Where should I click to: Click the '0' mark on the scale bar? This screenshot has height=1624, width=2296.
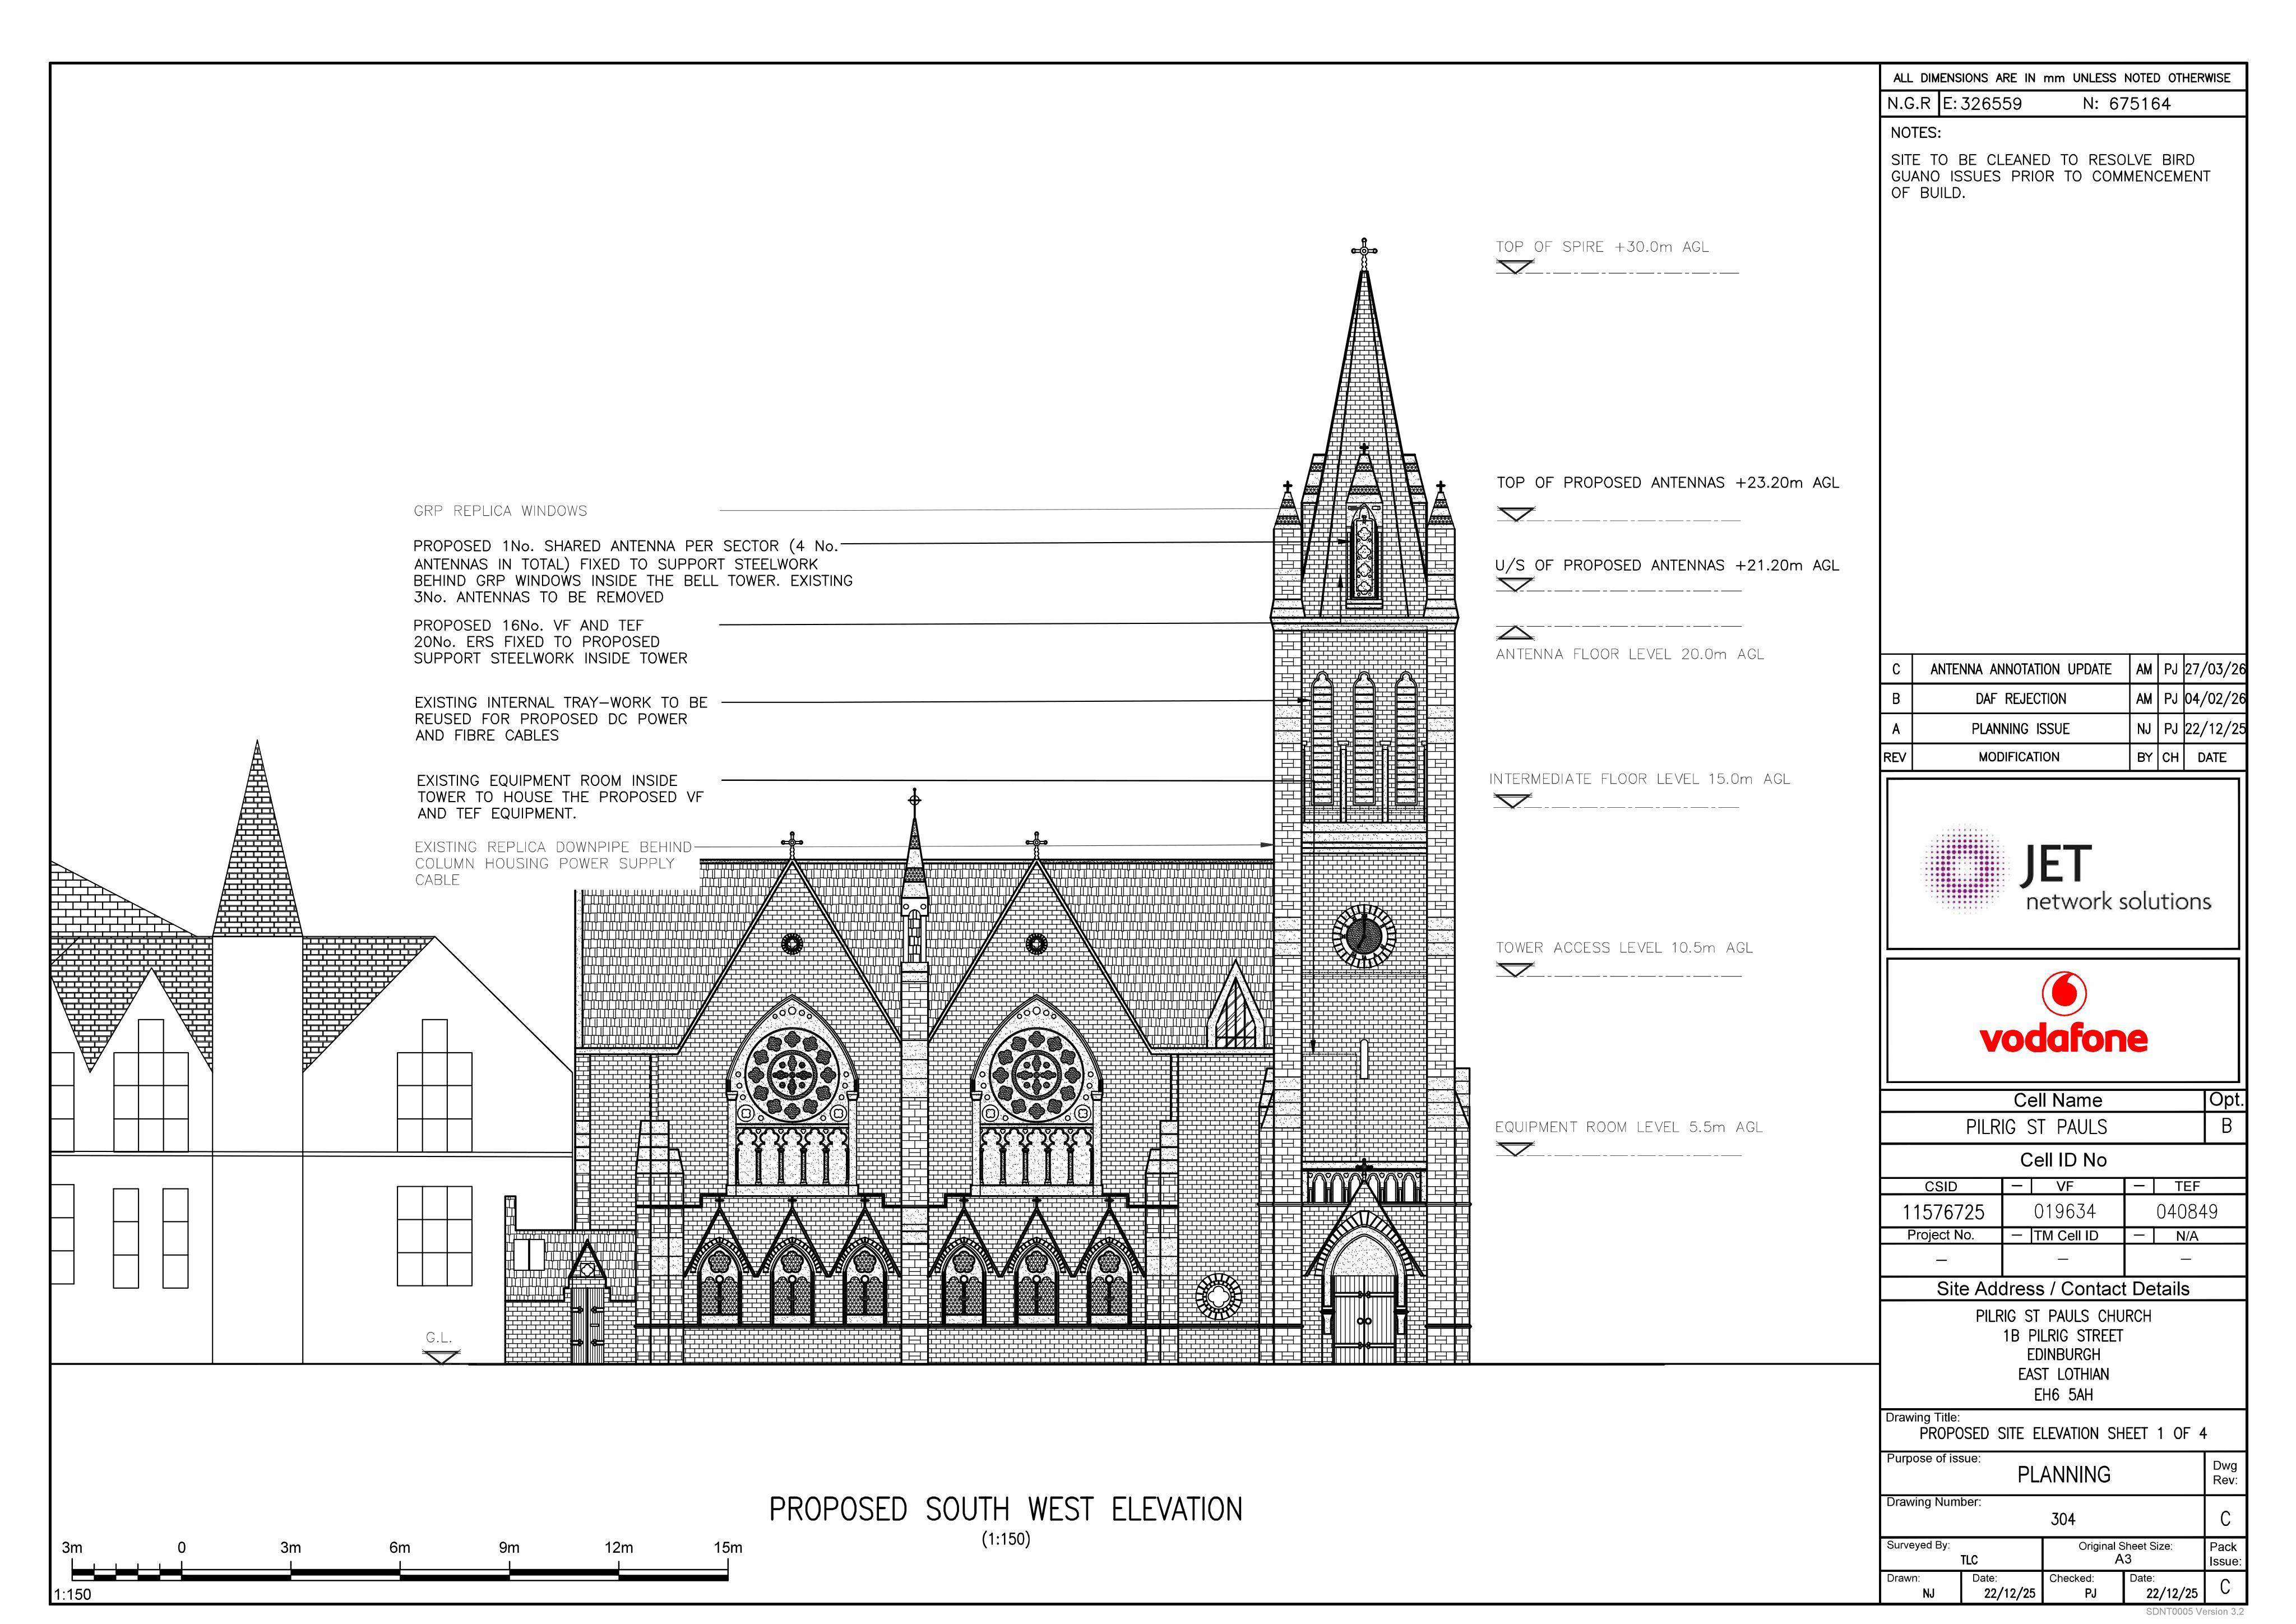point(182,1547)
